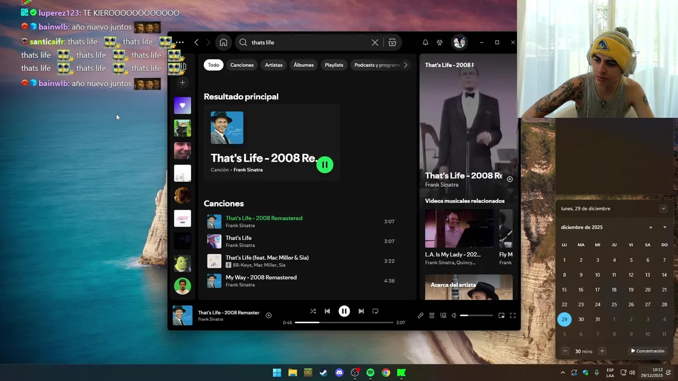Open the 'diciembre de 2025' month header

pos(582,227)
